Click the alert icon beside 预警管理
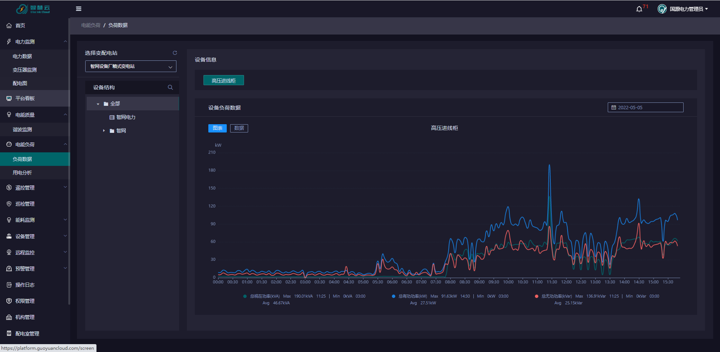Image resolution: width=720 pixels, height=352 pixels. pos(9,269)
